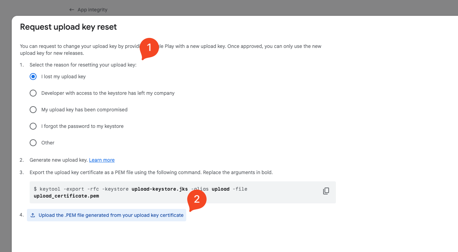Click 'Select the reason for resetting' step text

83,65
